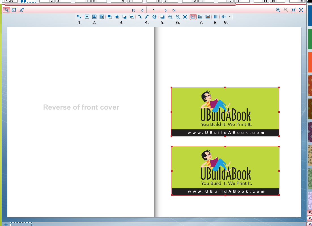Screen dimensions: 312x226
Task: Pick the solid blue background swatch
Action: [310, 16]
